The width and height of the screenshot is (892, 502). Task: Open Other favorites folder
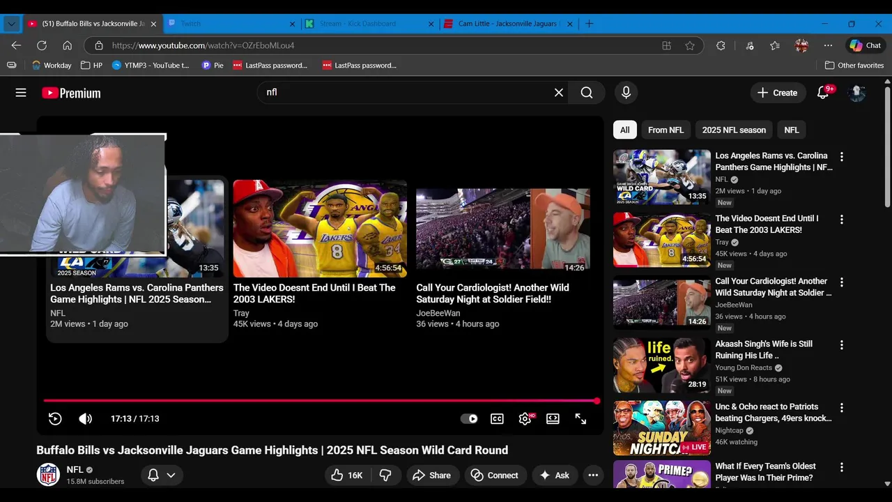(854, 66)
